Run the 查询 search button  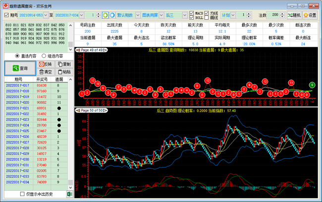click(20, 68)
